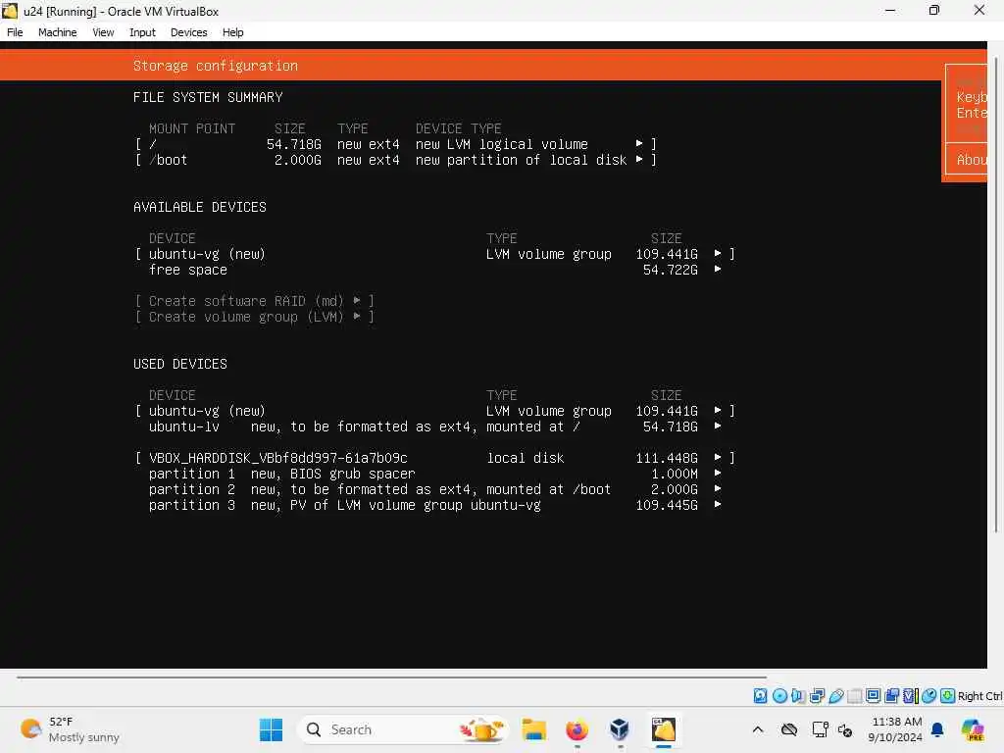1004x753 pixels.
Task: Click the display status icon
Action: click(x=873, y=696)
